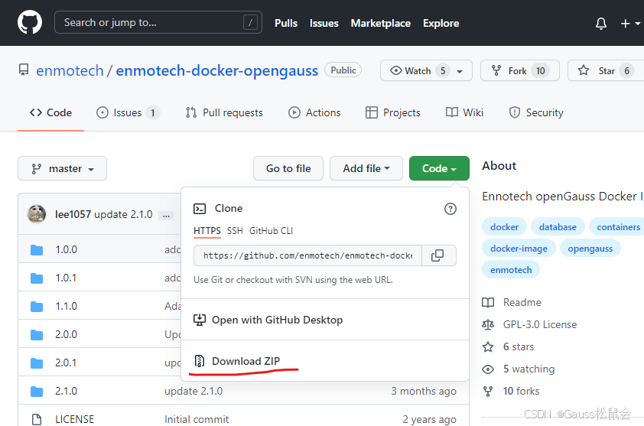
Task: Click the clone help question mark icon
Action: [450, 209]
